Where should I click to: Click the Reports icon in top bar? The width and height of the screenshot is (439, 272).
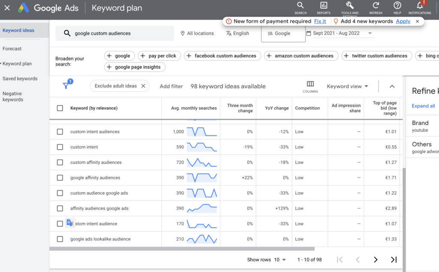click(x=323, y=6)
